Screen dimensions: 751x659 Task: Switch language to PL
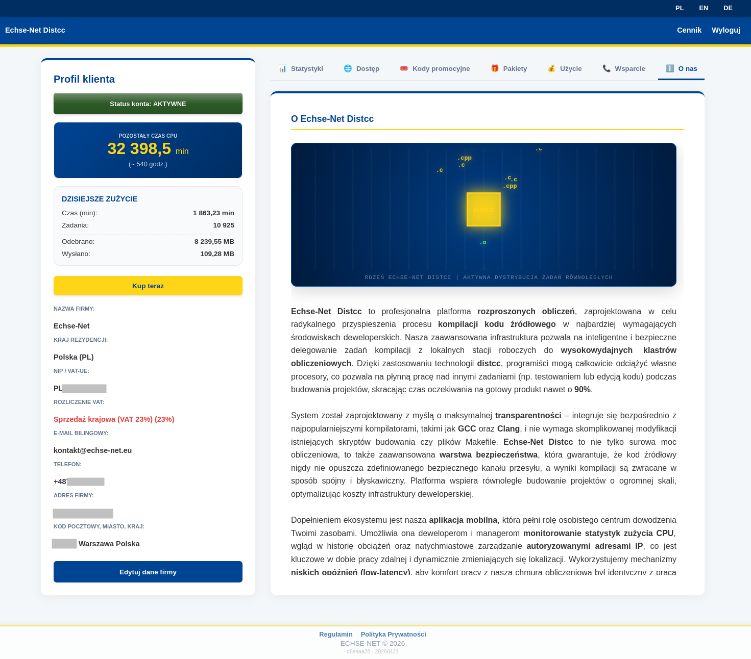pyautogui.click(x=680, y=8)
